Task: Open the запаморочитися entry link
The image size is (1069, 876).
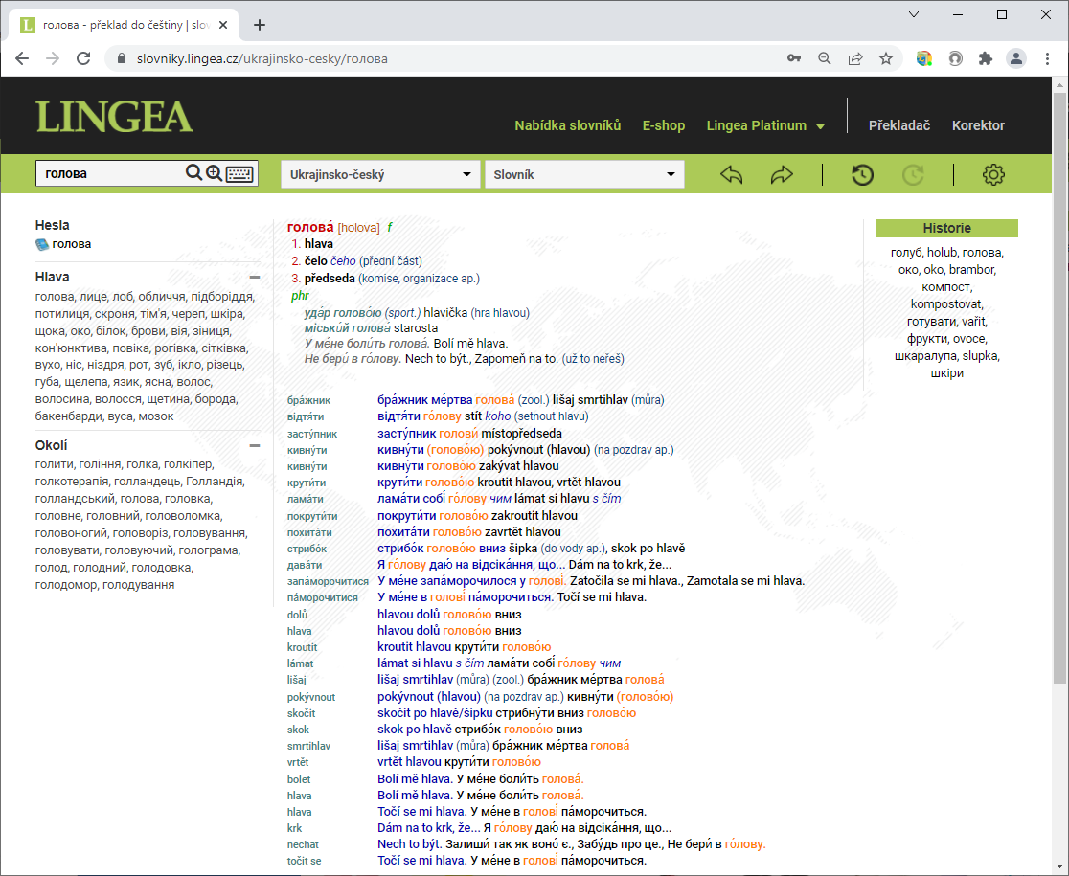Action: click(x=328, y=582)
